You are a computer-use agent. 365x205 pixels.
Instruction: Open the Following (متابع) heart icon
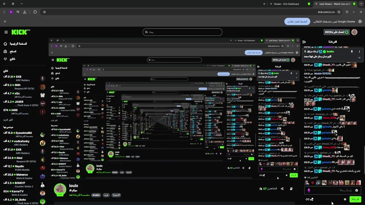pyautogui.click(x=5, y=59)
